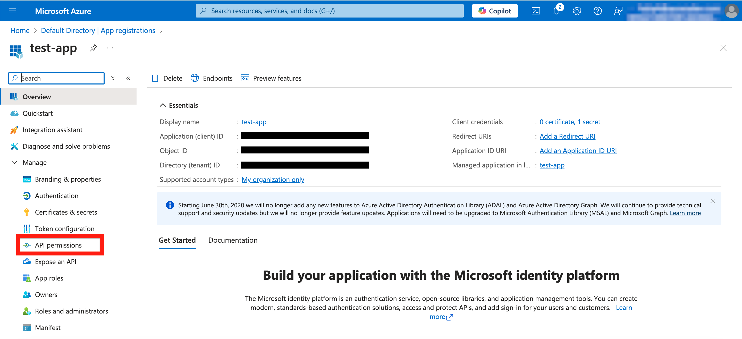Image resolution: width=742 pixels, height=339 pixels.
Task: Open the more options ellipsis
Action: [110, 48]
